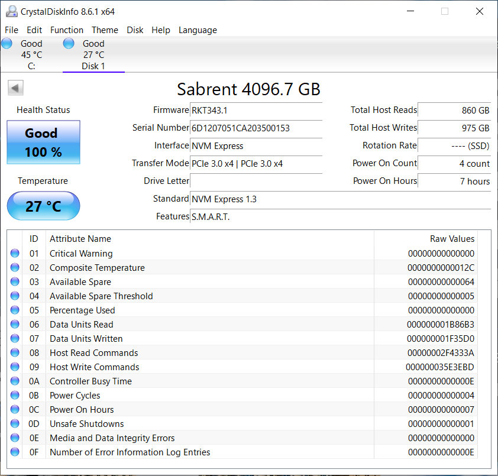The height and width of the screenshot is (476, 498).
Task: Click the CrystalDiskInfo app icon in title bar
Action: click(x=11, y=11)
